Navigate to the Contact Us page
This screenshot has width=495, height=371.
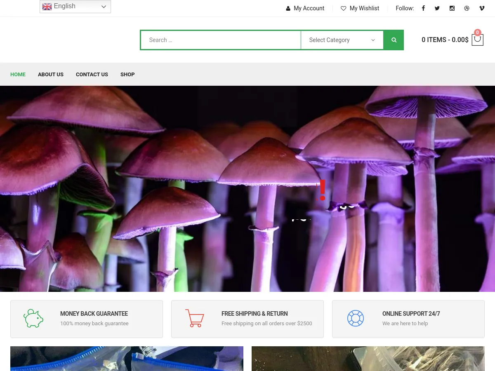pyautogui.click(x=92, y=75)
